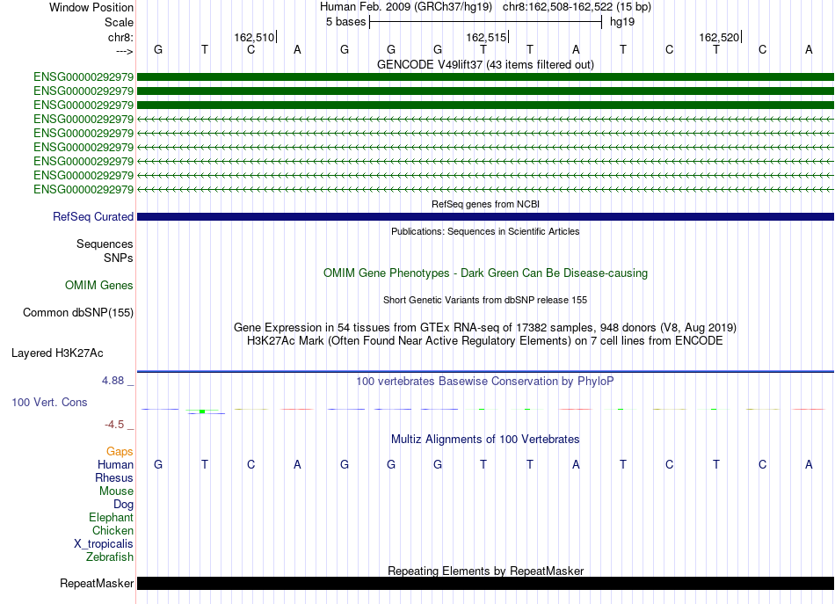The width and height of the screenshot is (835, 604).
Task: Click the Window Position track label
Action: click(91, 7)
